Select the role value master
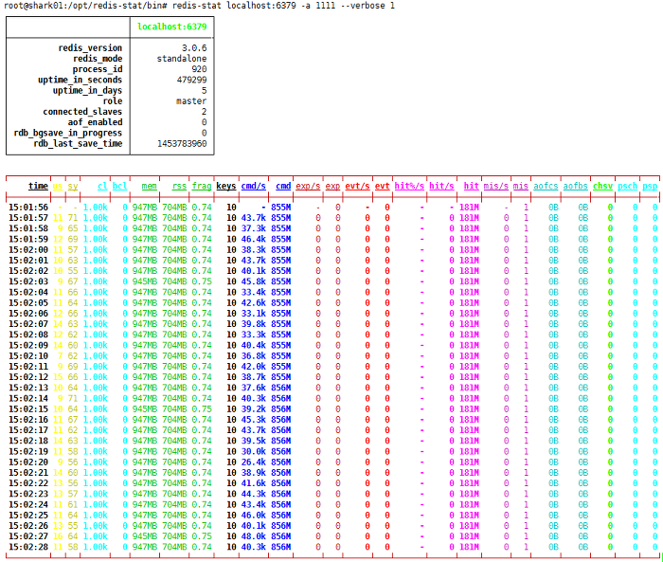The image size is (663, 562). pos(191,100)
